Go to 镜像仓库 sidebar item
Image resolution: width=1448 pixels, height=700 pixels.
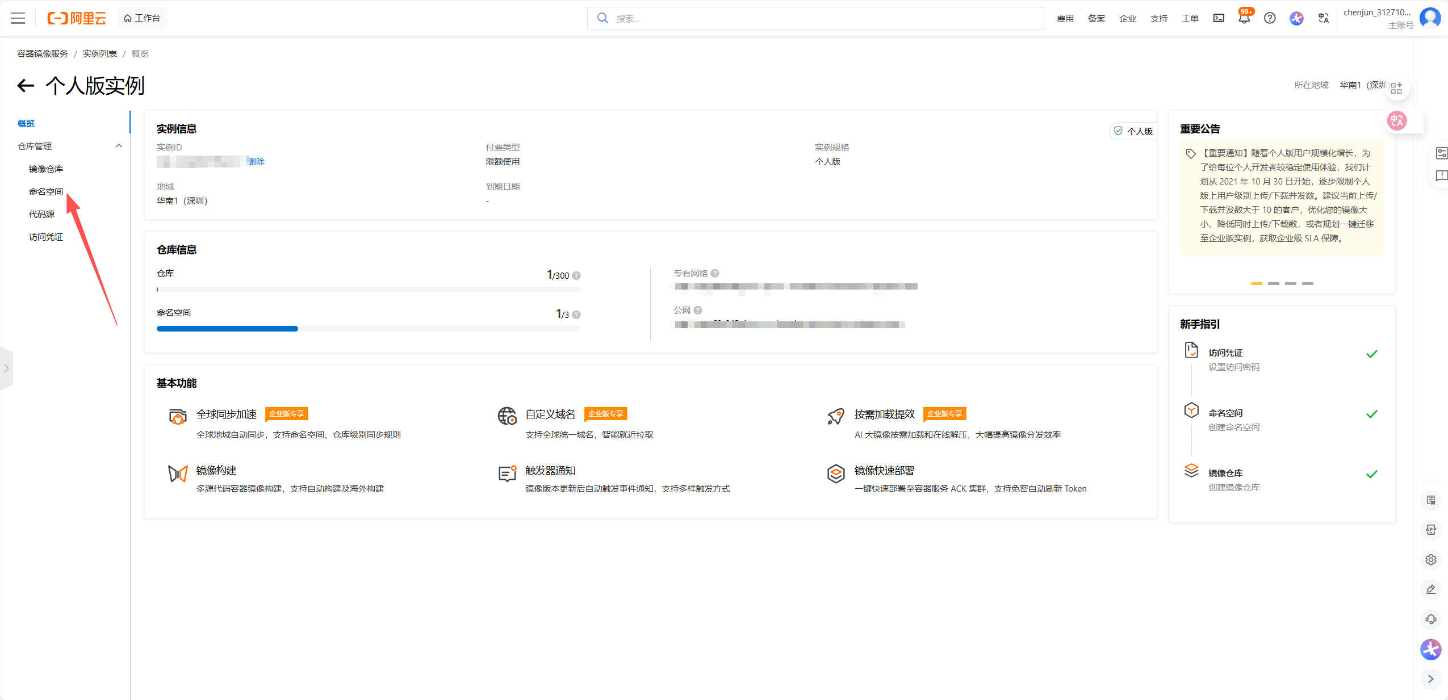tap(46, 169)
